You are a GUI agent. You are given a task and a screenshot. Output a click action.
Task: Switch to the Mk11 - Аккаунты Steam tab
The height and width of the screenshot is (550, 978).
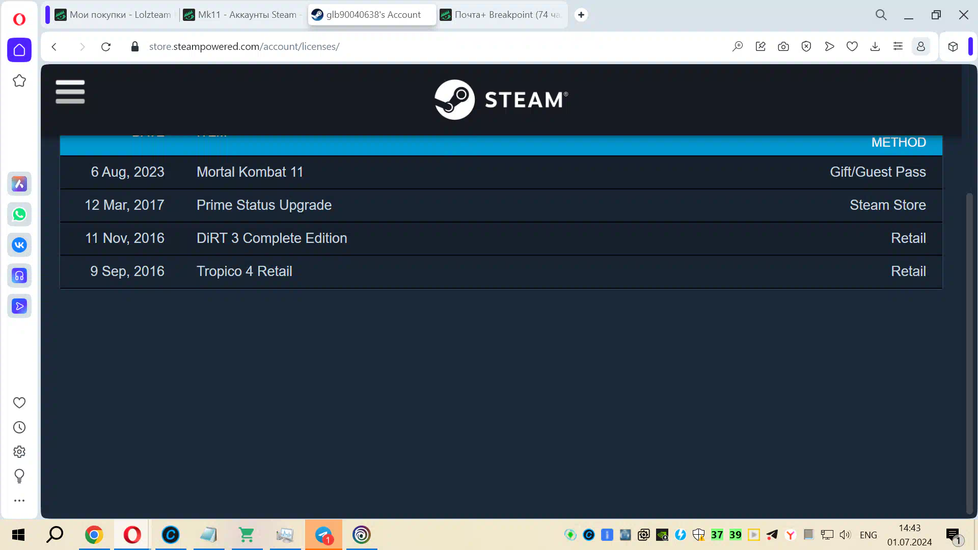click(242, 15)
